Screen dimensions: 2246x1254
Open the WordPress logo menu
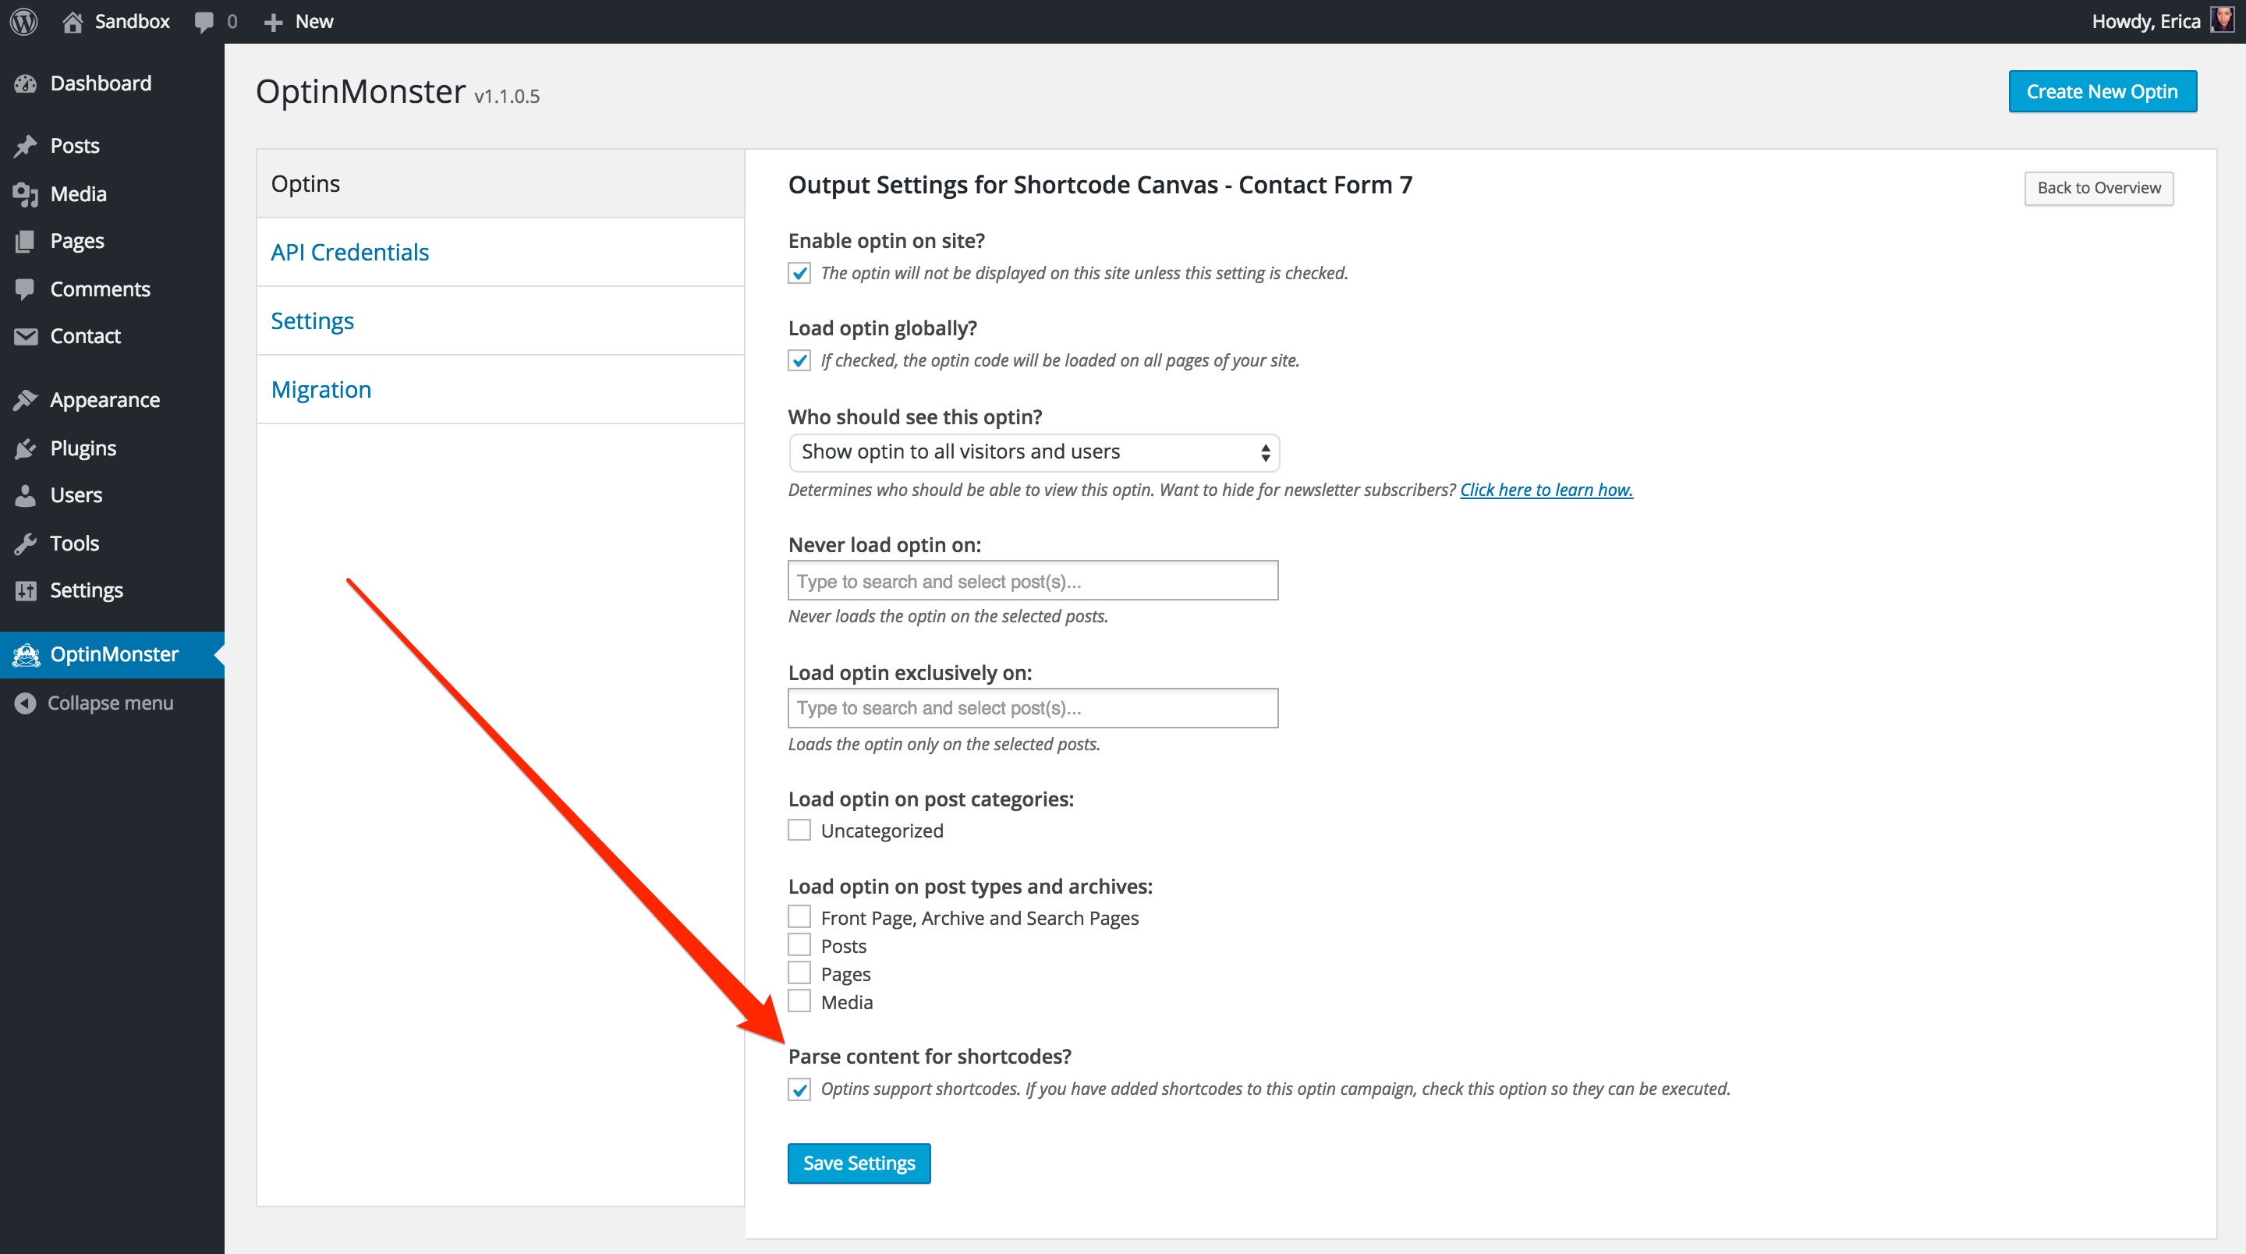[x=23, y=21]
